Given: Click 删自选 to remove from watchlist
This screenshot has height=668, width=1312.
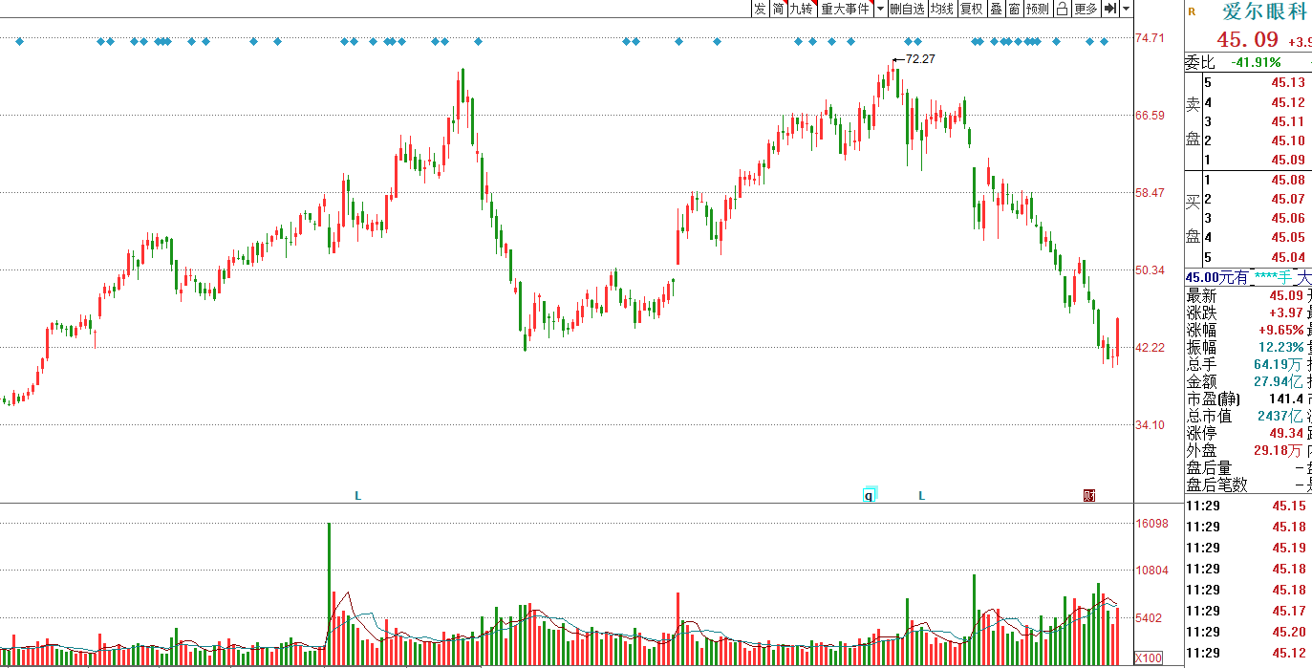Looking at the screenshot, I should click(907, 9).
